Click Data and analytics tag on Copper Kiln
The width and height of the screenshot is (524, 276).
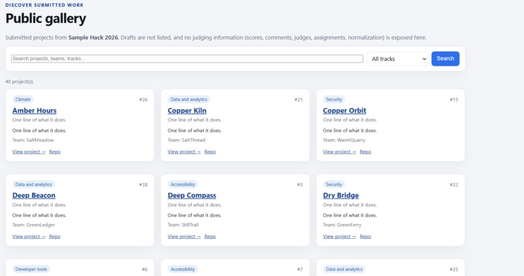click(189, 100)
